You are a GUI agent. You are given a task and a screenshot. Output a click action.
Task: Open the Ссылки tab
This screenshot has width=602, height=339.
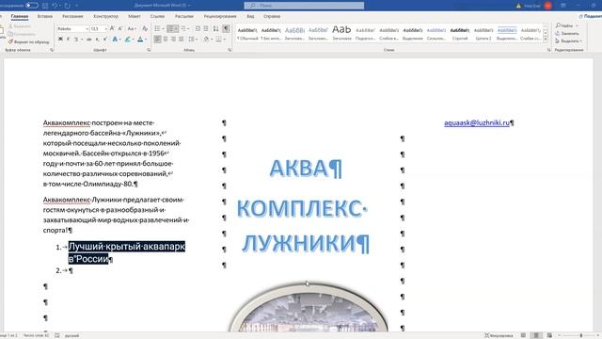[x=157, y=17]
